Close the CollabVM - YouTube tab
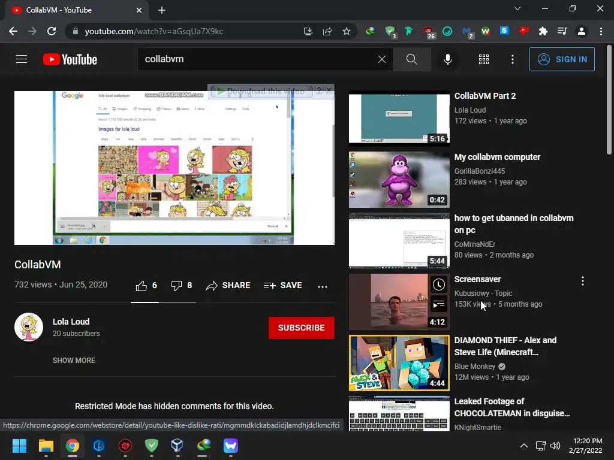Viewport: 614px width, 460px height. pos(139,10)
